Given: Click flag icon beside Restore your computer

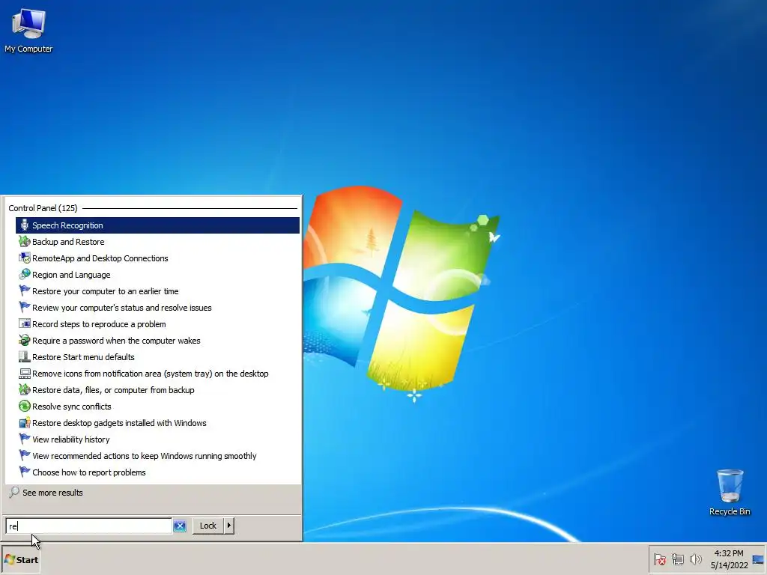Looking at the screenshot, I should [x=25, y=291].
